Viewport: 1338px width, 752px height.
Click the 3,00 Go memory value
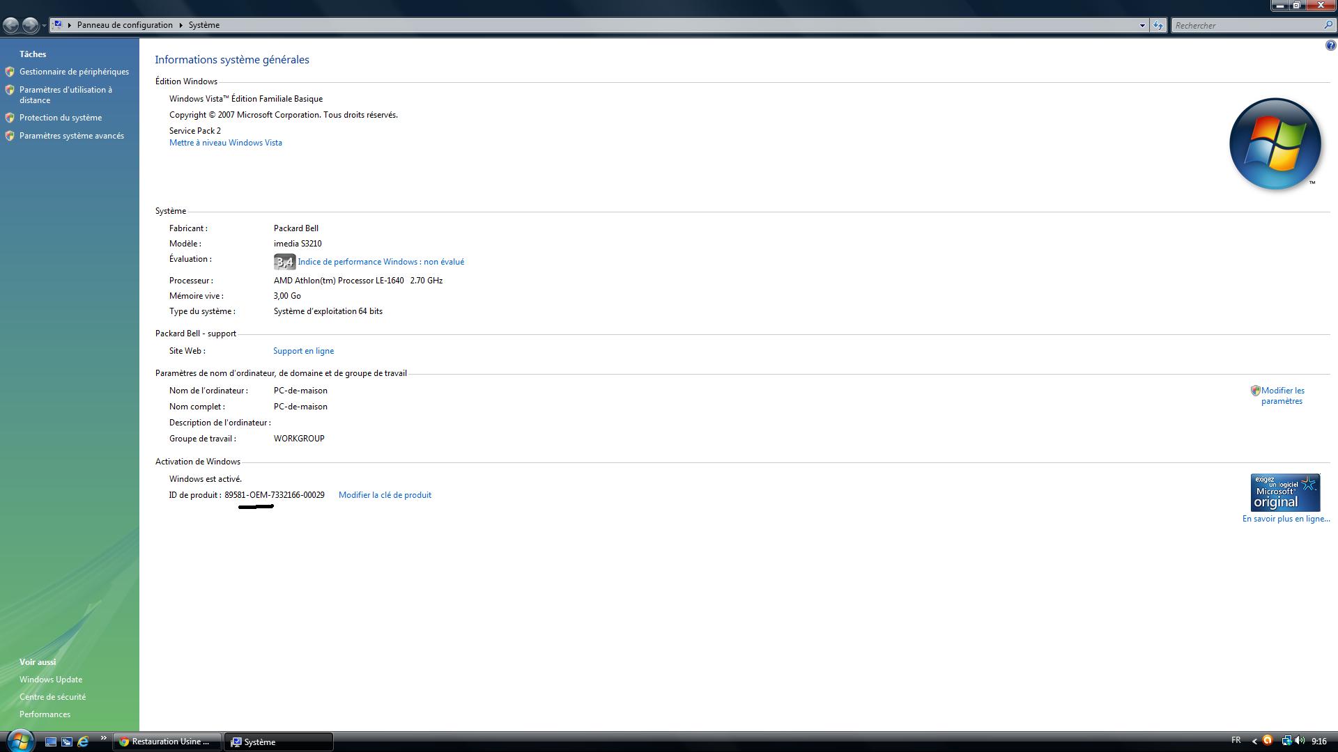click(287, 296)
